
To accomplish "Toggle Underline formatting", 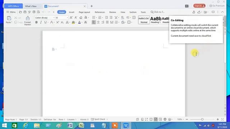I will 45,22.
